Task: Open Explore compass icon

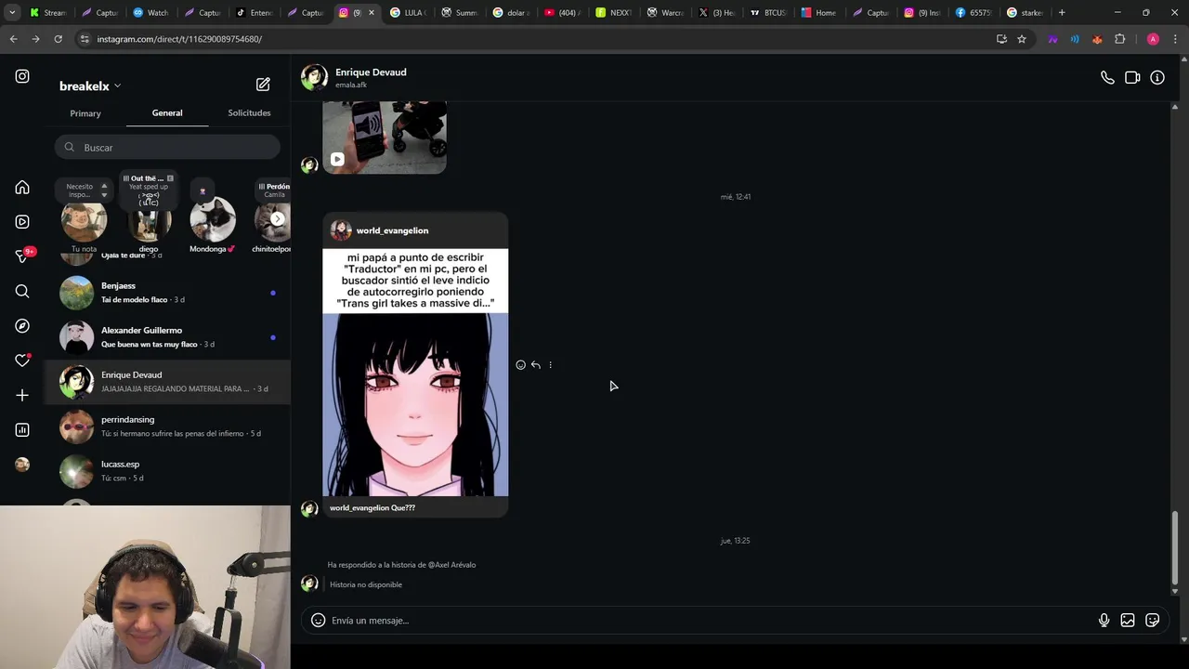Action: [x=22, y=326]
